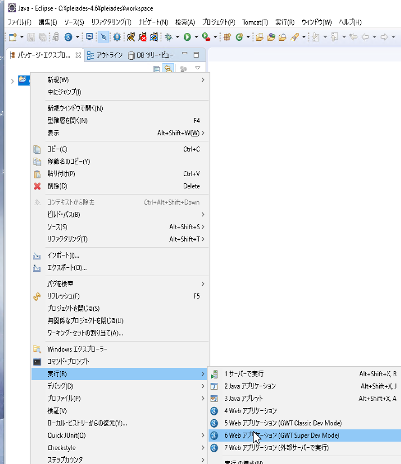Open Checkstyle submenu
401x464 pixels.
[120, 448]
